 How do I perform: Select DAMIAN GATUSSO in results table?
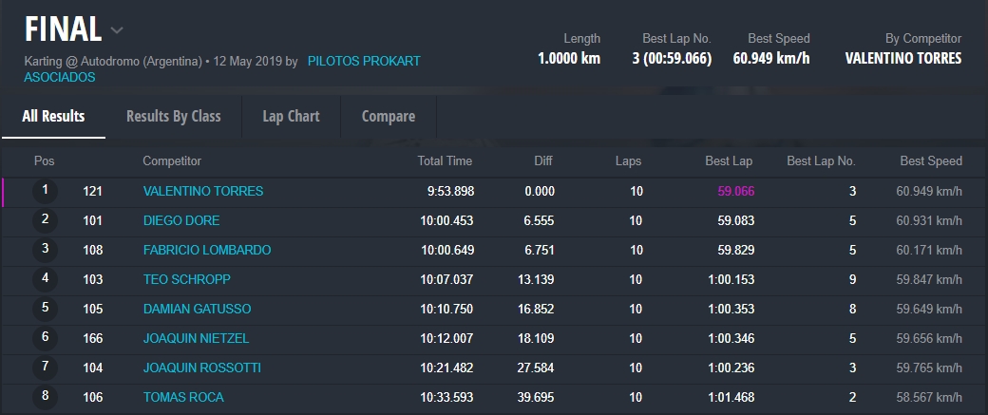[x=197, y=309]
